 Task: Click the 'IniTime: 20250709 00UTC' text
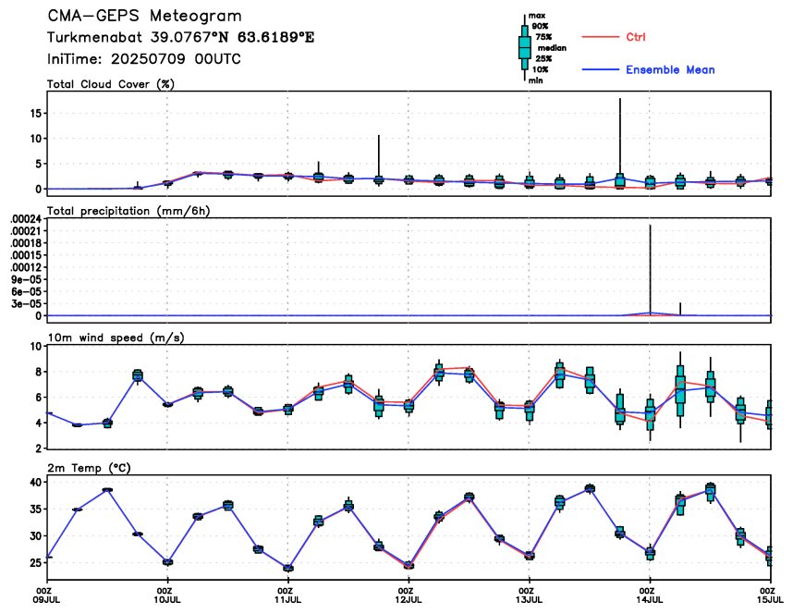point(144,59)
